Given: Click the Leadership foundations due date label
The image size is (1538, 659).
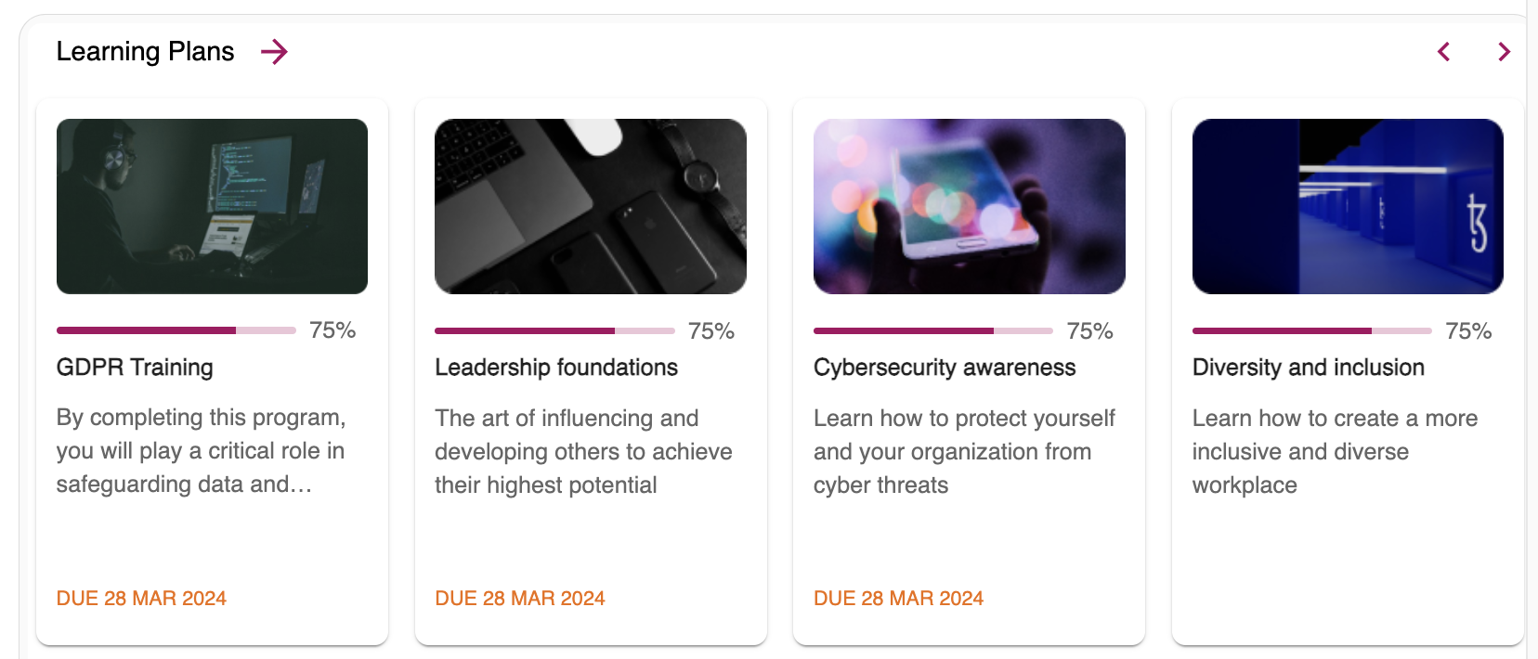Looking at the screenshot, I should (x=520, y=599).
